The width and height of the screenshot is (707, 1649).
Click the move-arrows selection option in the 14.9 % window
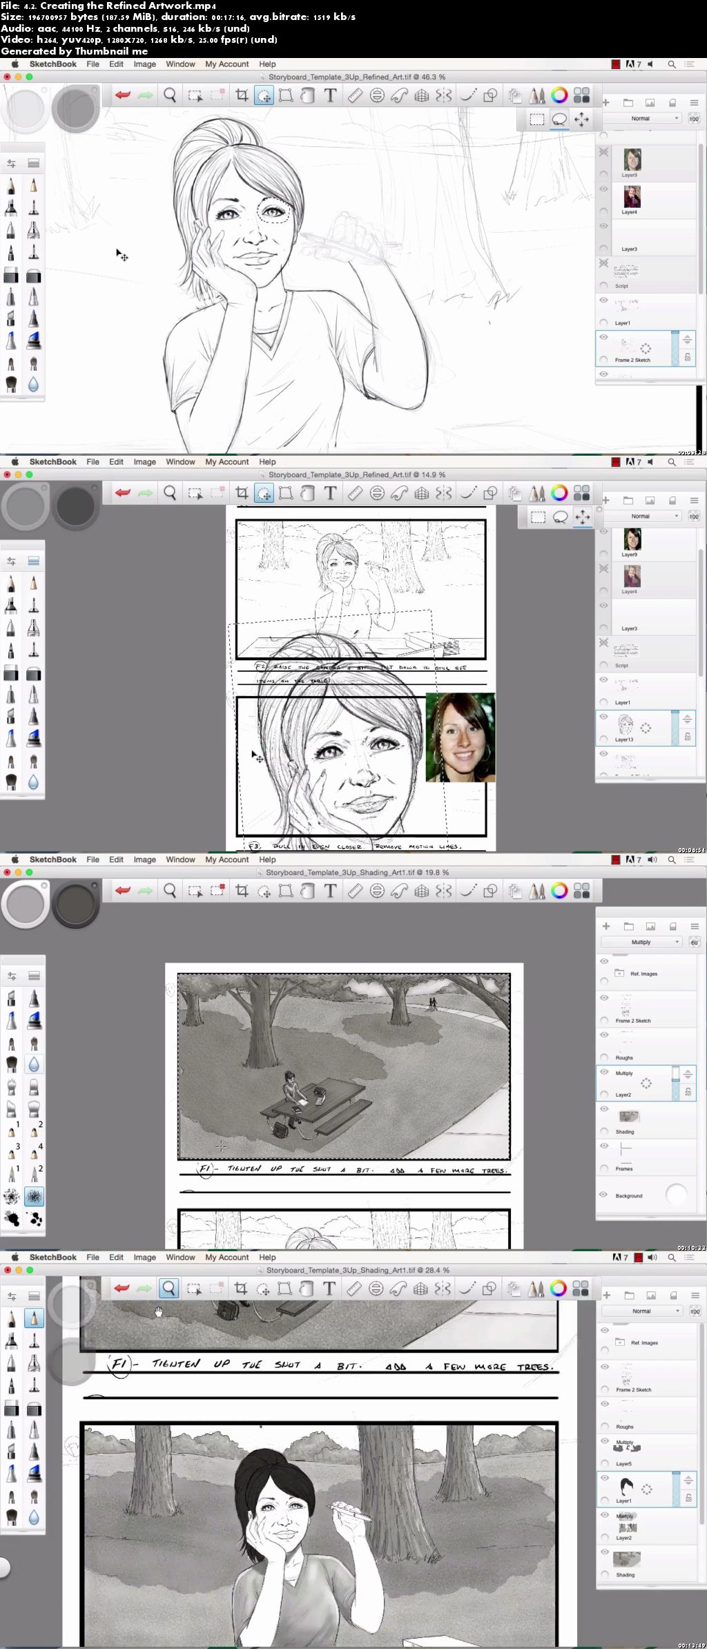pos(582,517)
